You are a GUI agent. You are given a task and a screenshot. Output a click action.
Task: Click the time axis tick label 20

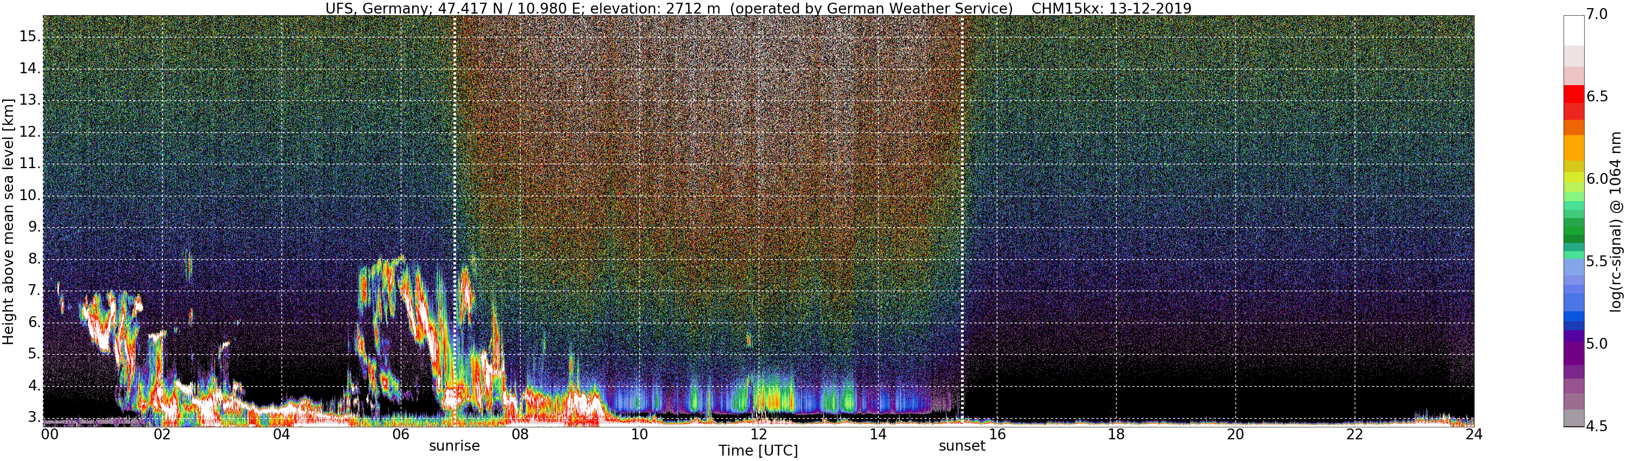pos(1235,434)
